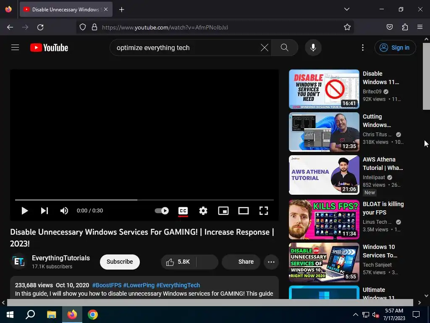Click the horizontal page scrollbar
The width and height of the screenshot is (430, 323).
tap(210, 302)
